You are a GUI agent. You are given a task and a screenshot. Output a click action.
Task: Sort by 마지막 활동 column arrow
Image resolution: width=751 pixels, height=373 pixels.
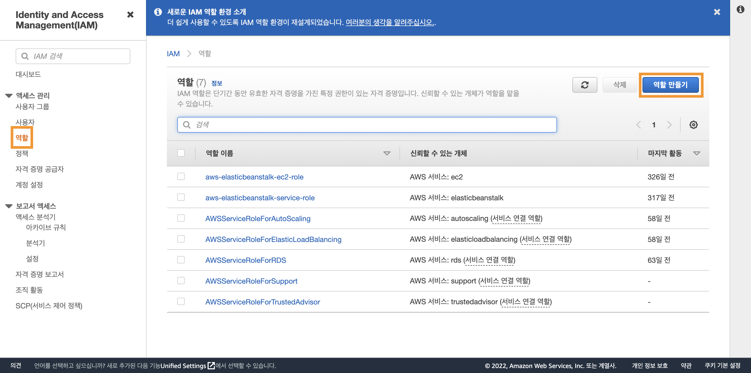coord(697,153)
